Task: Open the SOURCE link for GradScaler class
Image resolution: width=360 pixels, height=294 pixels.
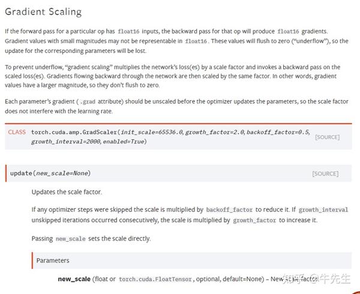Action: [327, 137]
